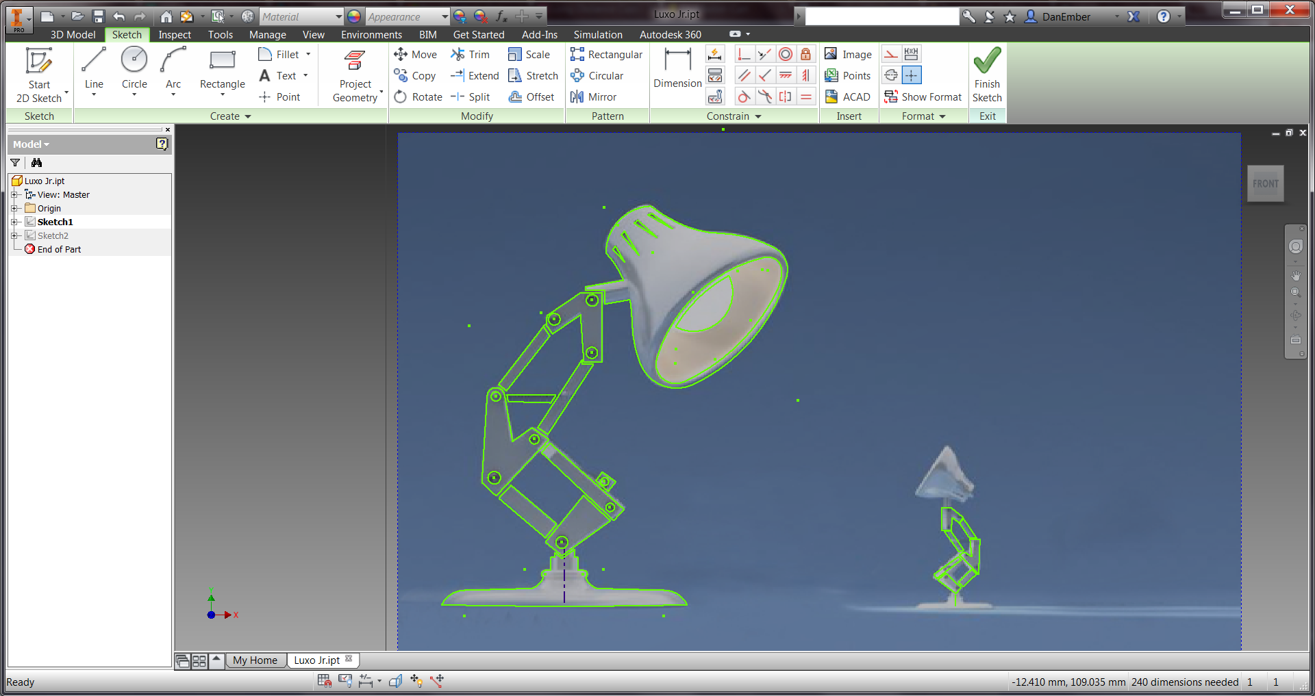Expand the Origin folder node
The image size is (1315, 696).
pos(14,208)
